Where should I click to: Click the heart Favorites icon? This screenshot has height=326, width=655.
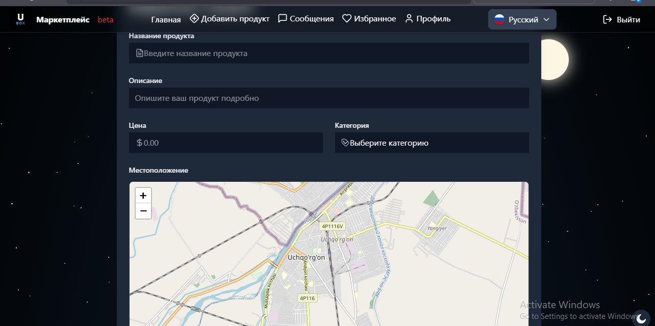coord(347,19)
